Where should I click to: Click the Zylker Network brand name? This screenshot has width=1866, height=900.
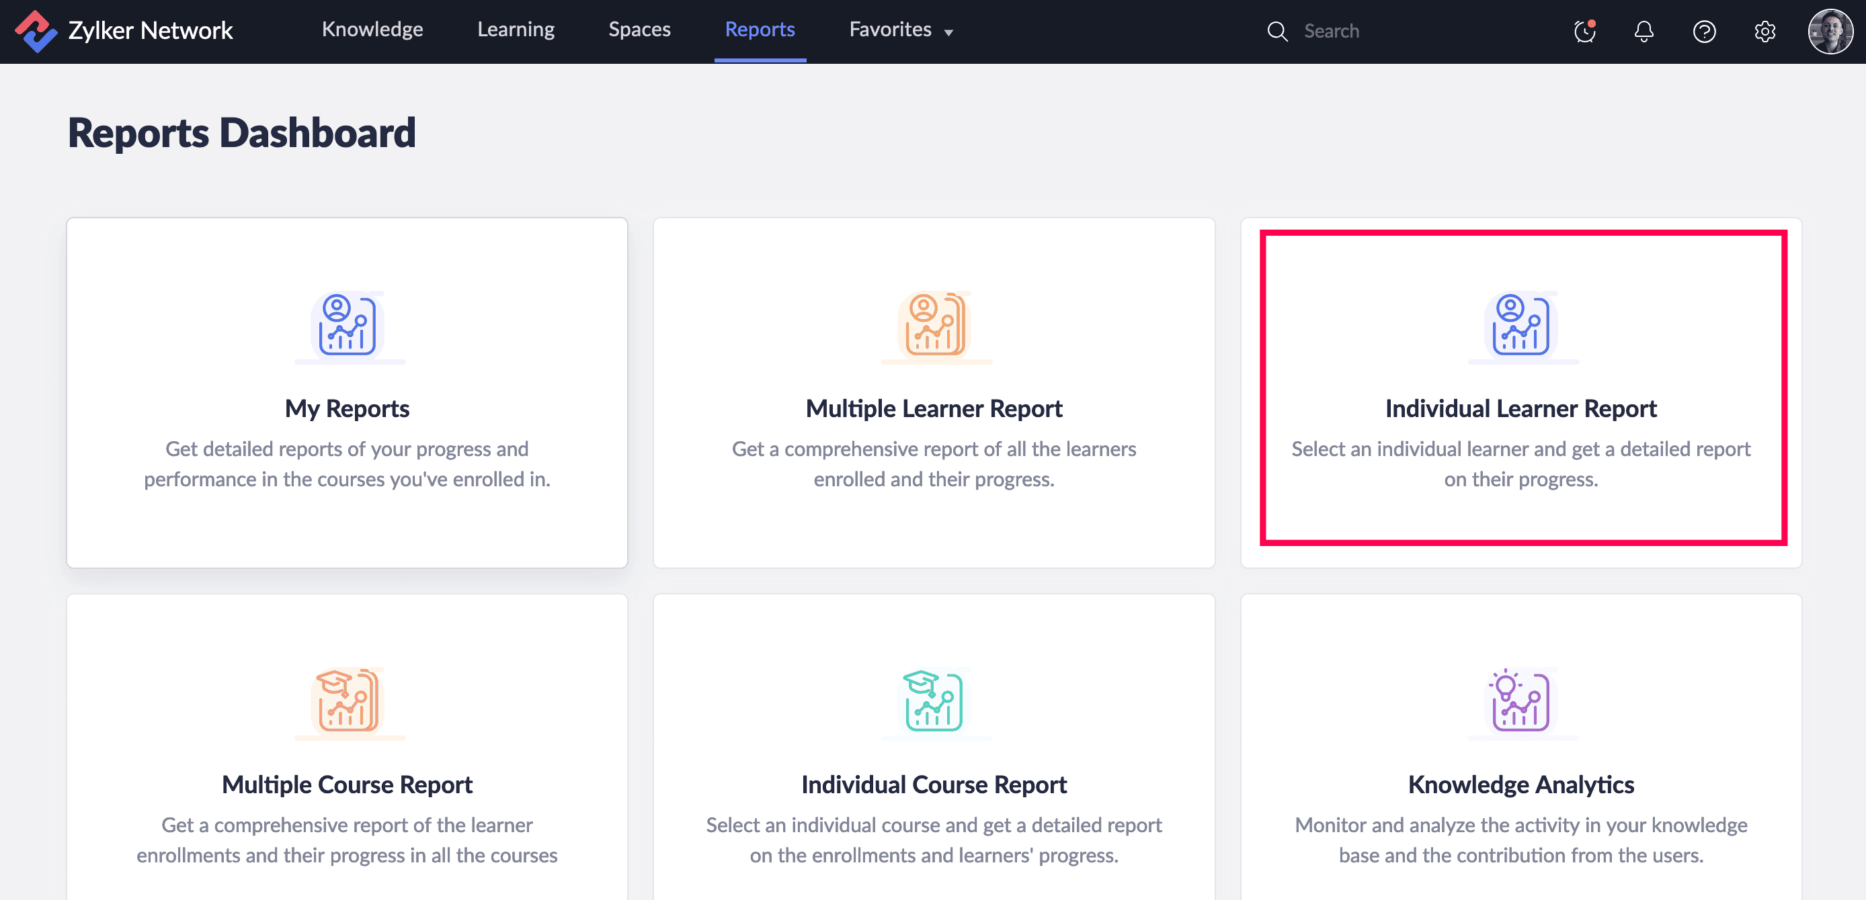pyautogui.click(x=151, y=31)
